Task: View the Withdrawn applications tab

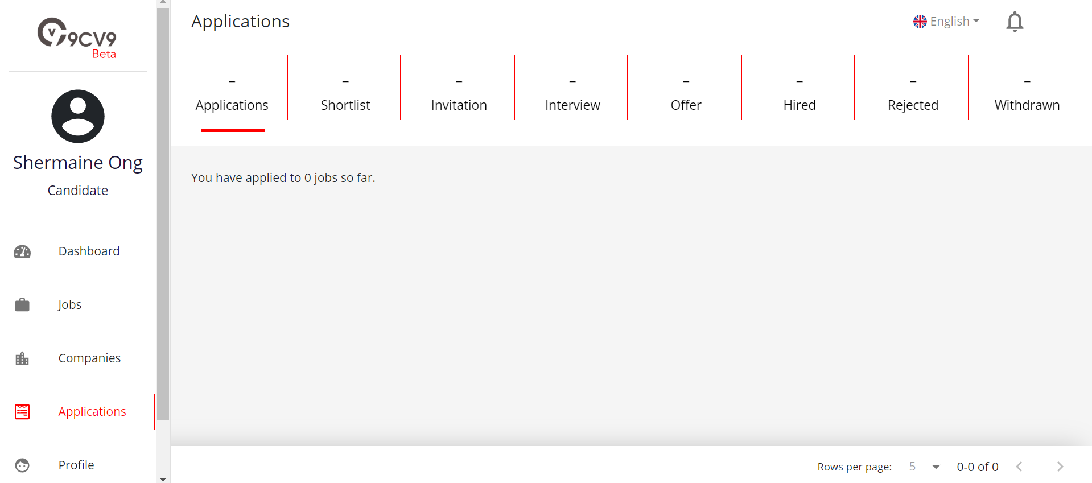Action: point(1027,105)
